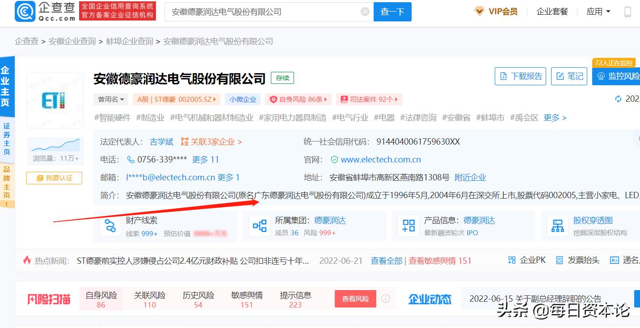Click the refresh data icon near the date
The width and height of the screenshot is (640, 328).
[x=618, y=99]
